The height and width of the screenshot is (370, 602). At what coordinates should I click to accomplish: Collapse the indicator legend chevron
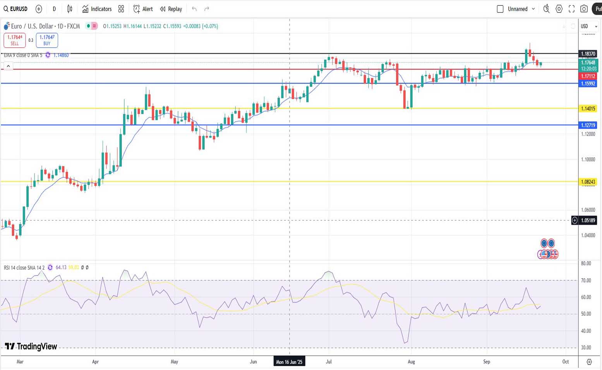pos(8,66)
